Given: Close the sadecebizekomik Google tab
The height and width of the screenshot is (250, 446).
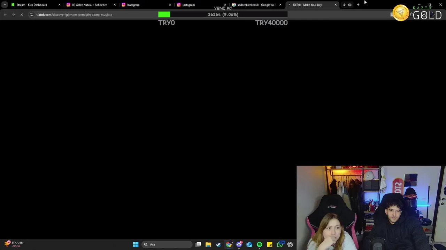Looking at the screenshot, I should [x=280, y=5].
